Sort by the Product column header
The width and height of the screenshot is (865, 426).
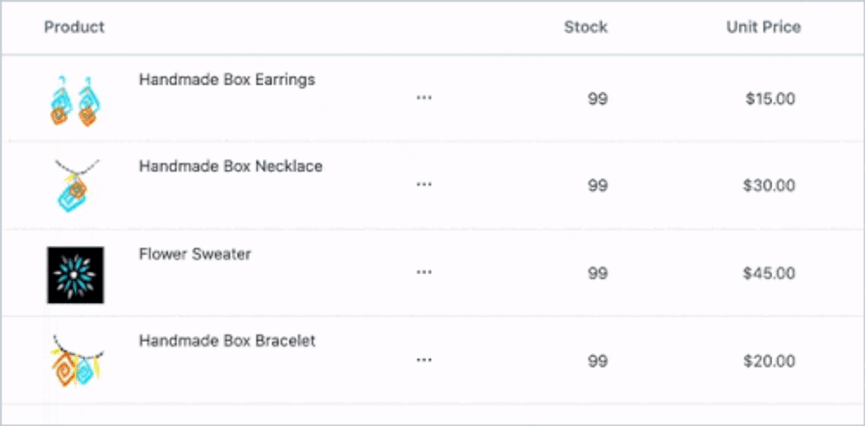tap(74, 27)
